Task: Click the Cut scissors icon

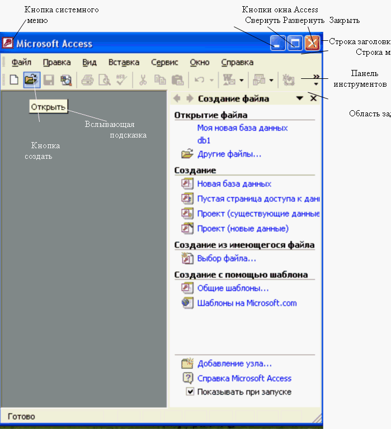Action: [x=143, y=80]
